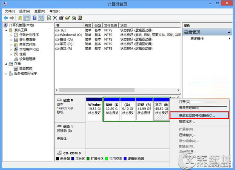Image resolution: width=235 pixels, height=170 pixels.
Task: Expand the 任务计划程序 tree node arrow
Action: click(11, 34)
